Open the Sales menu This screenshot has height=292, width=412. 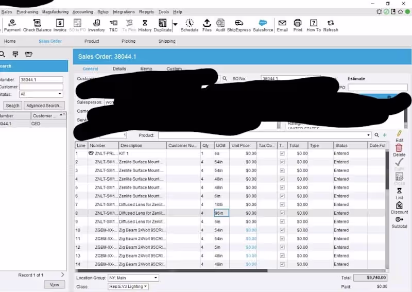tap(7, 12)
